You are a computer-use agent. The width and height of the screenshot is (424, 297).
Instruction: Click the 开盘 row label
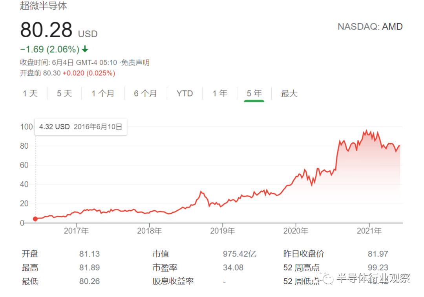[x=30, y=254]
